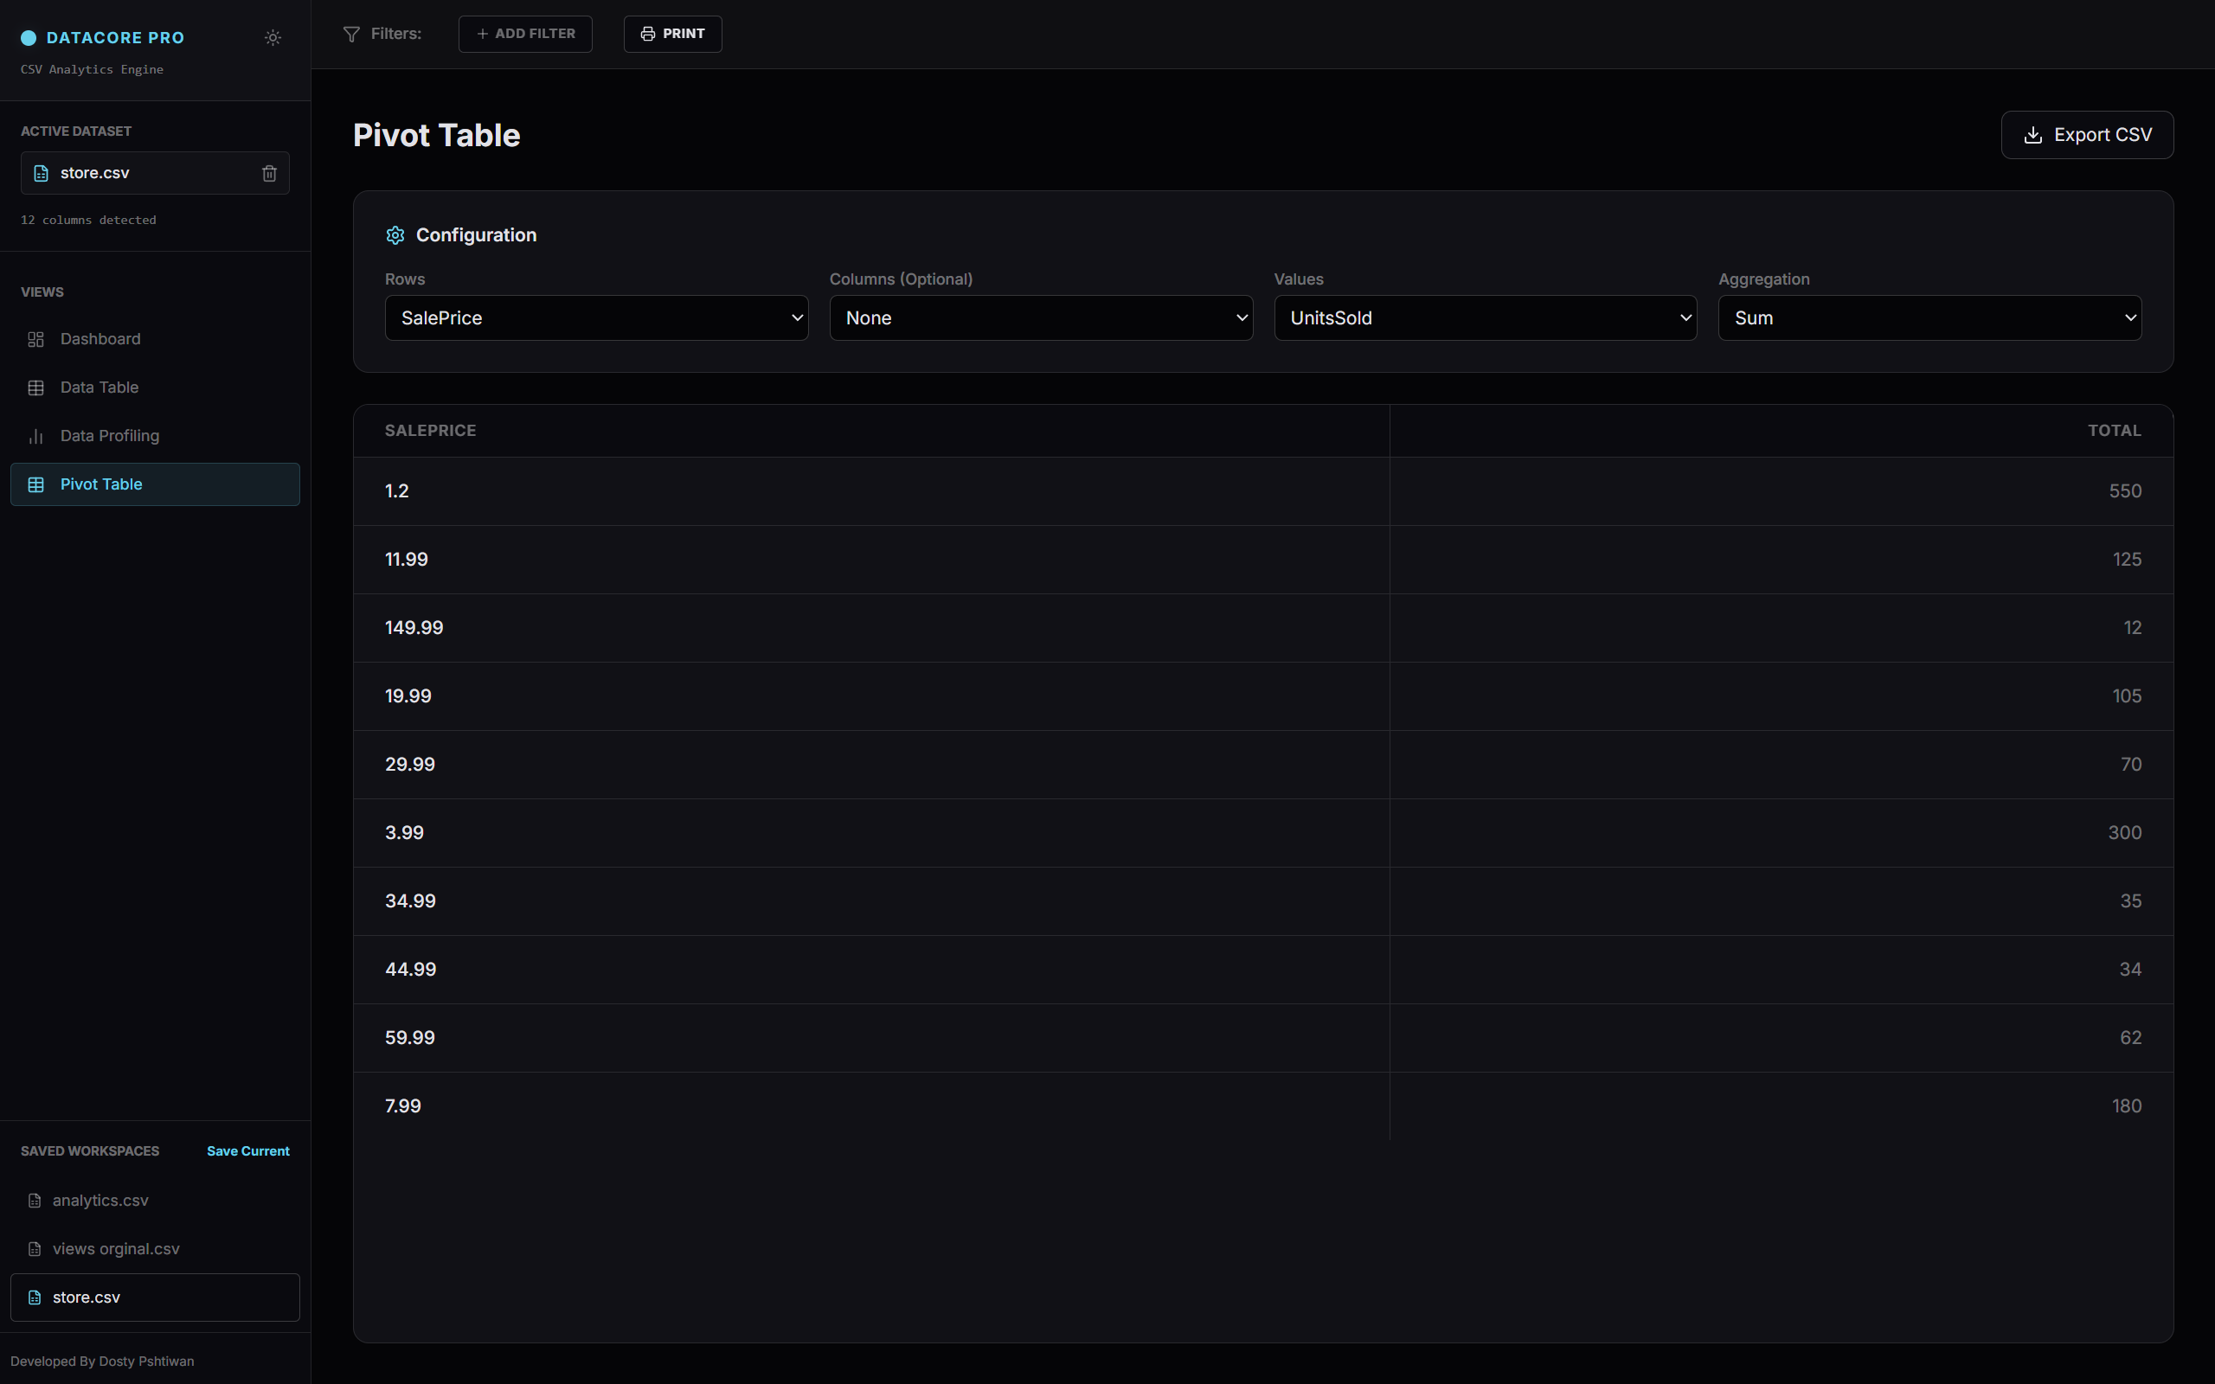The width and height of the screenshot is (2215, 1384).
Task: Click the 29.99 sale price cell
Action: point(871,765)
